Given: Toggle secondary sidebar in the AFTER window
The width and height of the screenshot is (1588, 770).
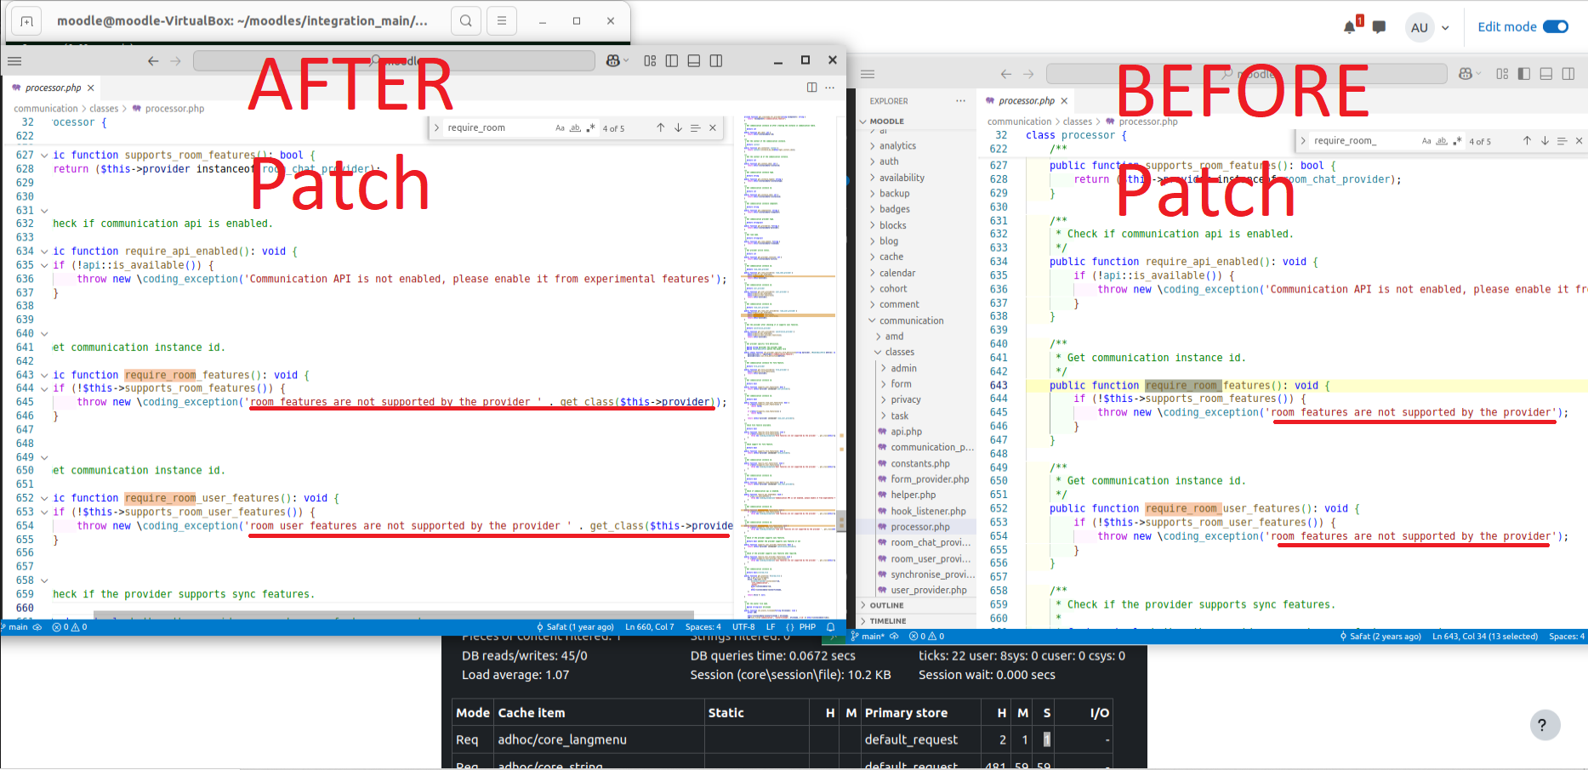Looking at the screenshot, I should click(716, 61).
